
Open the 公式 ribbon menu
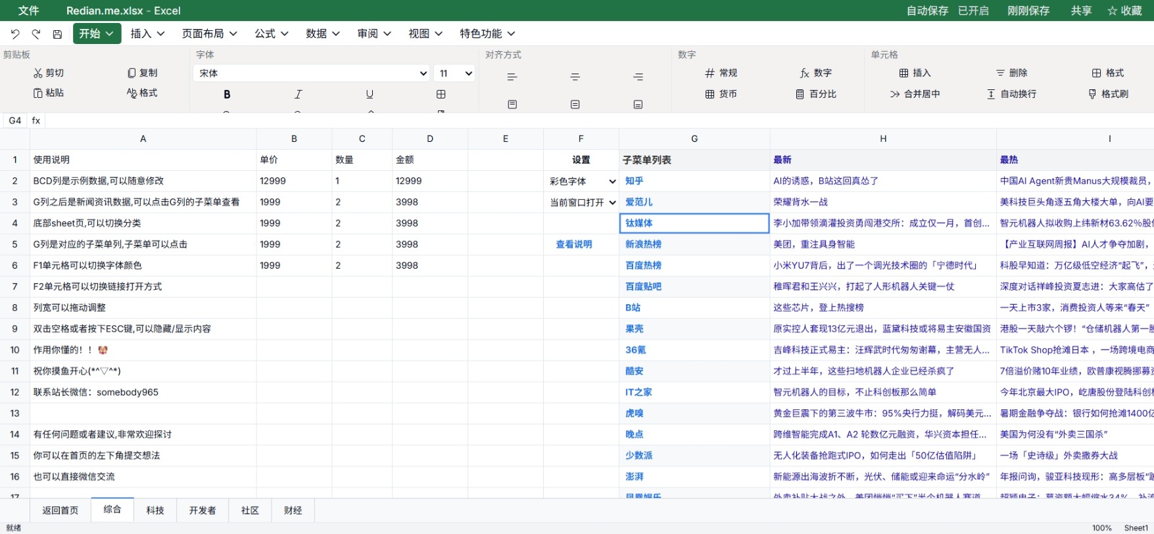pyautogui.click(x=272, y=33)
